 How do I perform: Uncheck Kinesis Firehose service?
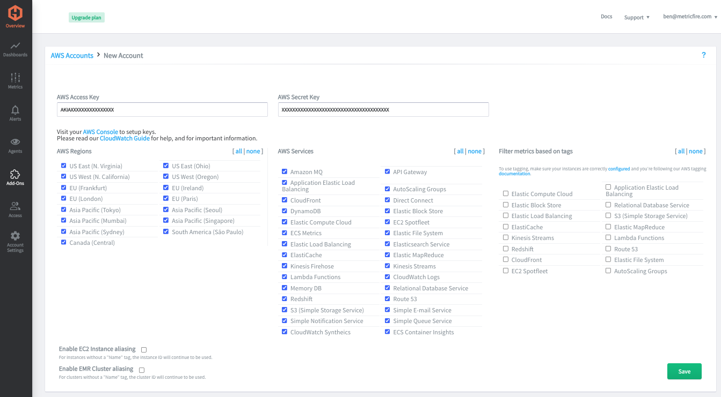285,266
